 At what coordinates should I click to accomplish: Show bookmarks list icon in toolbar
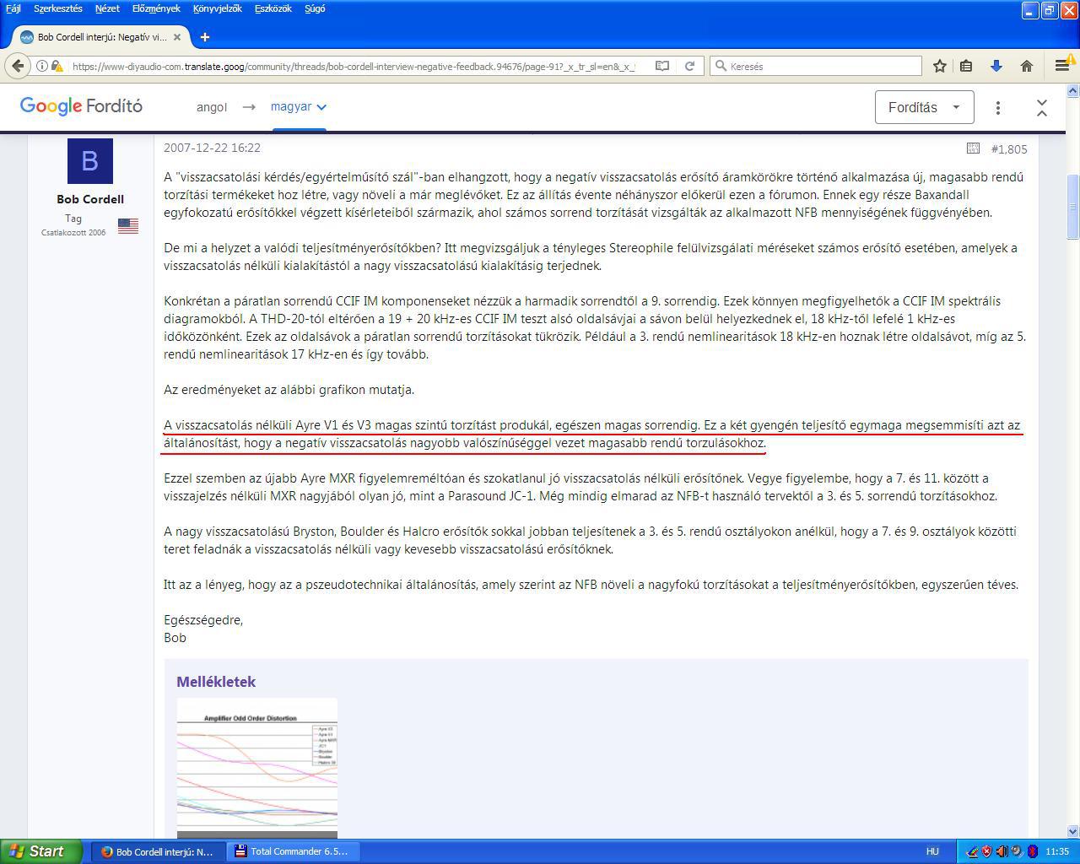tap(967, 66)
